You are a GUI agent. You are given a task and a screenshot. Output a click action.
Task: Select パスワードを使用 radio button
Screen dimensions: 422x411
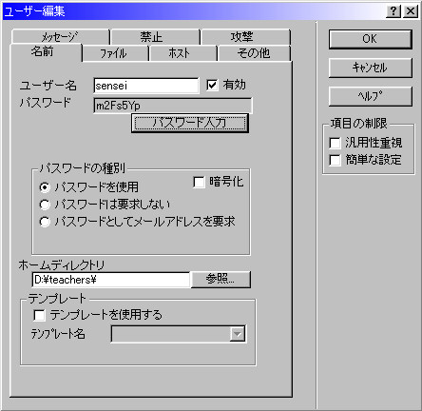[x=45, y=187]
